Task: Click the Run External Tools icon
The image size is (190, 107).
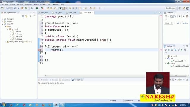Action: click(x=42, y=8)
